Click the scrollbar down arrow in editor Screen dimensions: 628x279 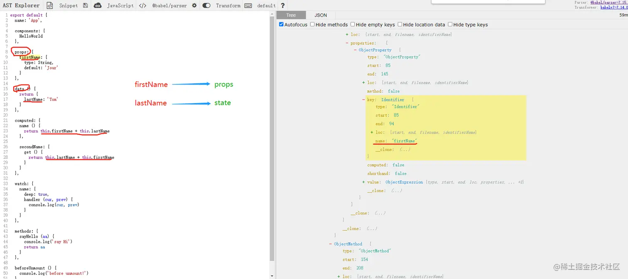point(272,276)
